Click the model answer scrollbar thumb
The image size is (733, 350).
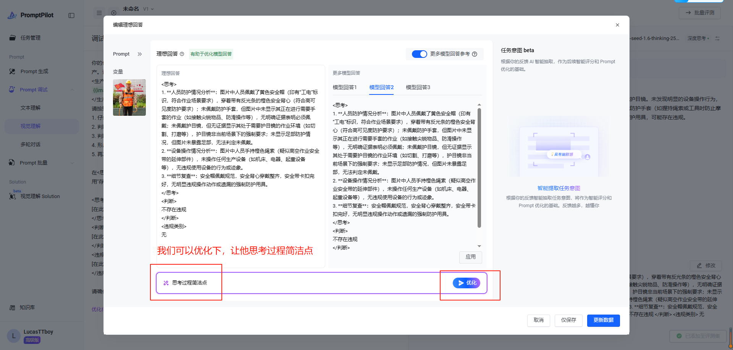click(479, 168)
